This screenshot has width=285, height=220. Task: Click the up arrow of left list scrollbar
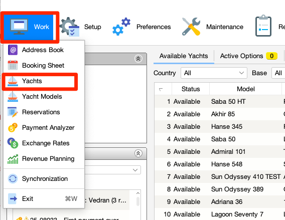pyautogui.click(x=138, y=193)
